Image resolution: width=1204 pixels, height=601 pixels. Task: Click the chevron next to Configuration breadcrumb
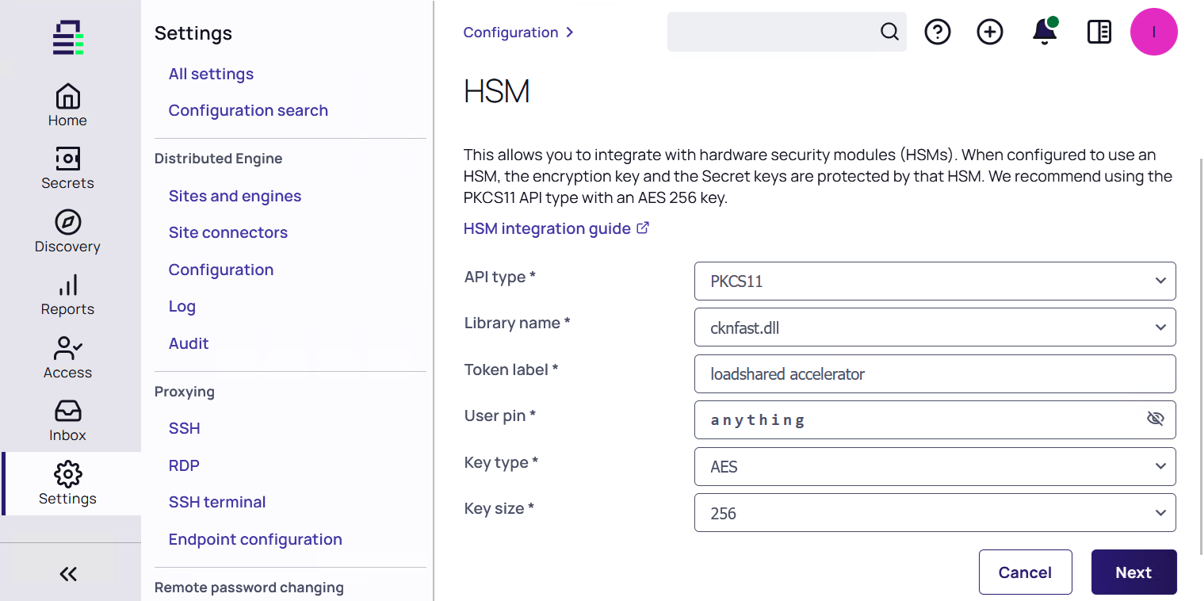click(569, 33)
